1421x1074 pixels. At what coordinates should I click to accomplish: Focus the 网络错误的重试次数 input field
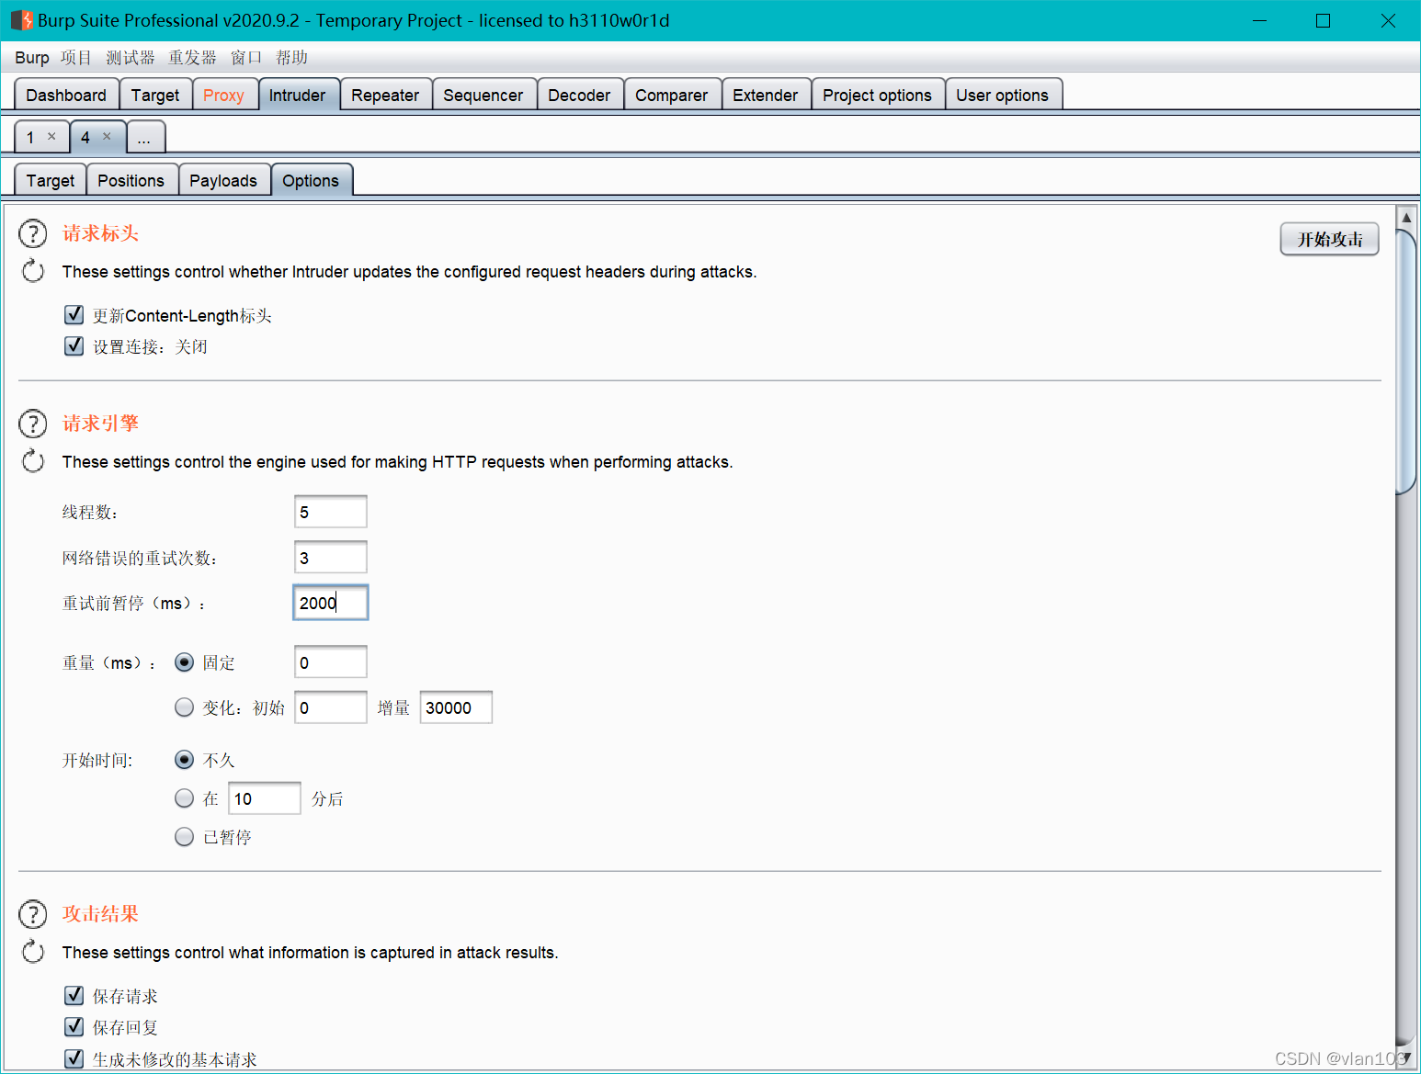pyautogui.click(x=331, y=558)
